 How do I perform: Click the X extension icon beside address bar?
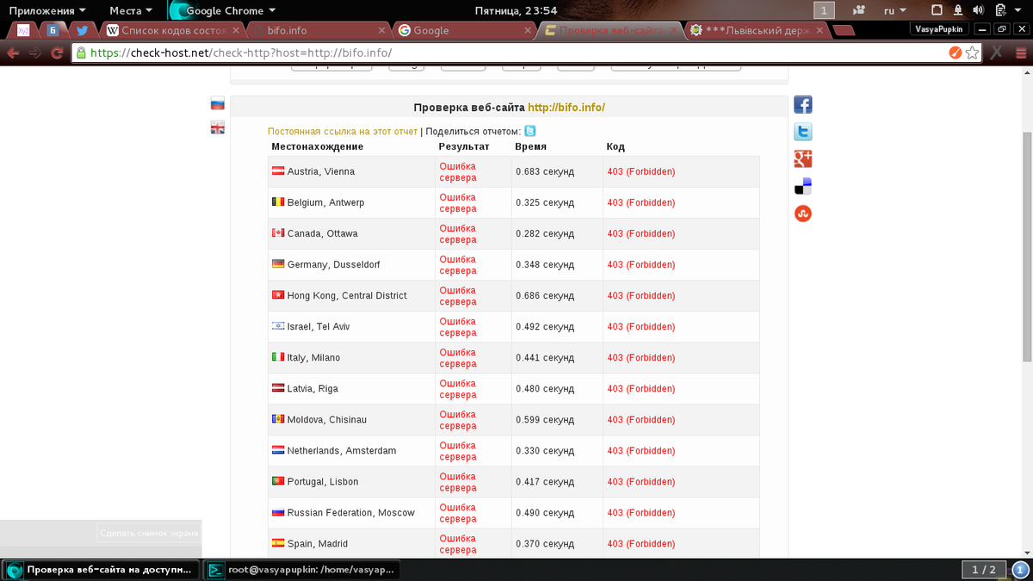pyautogui.click(x=996, y=53)
